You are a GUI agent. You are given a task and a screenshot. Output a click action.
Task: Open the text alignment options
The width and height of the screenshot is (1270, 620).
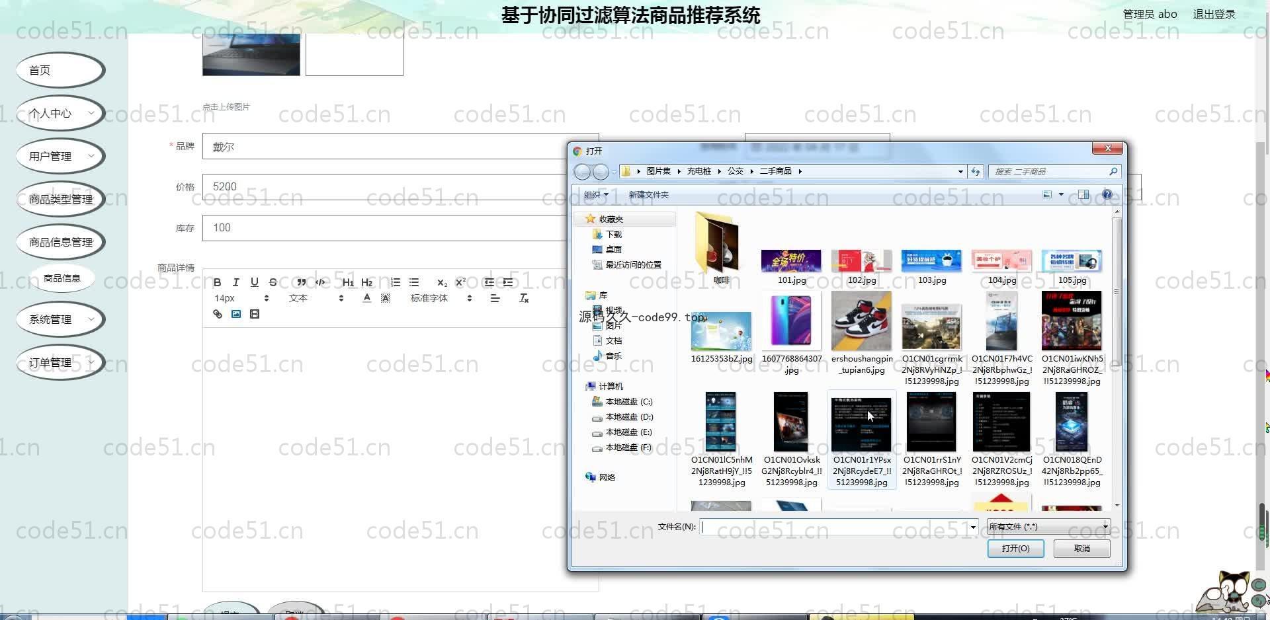[495, 298]
